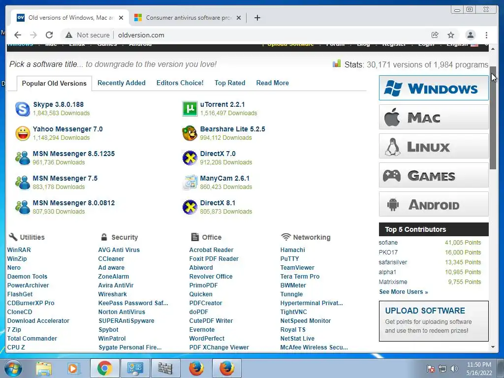
Task: Click the speaker volume tray icon
Action: [454, 369]
